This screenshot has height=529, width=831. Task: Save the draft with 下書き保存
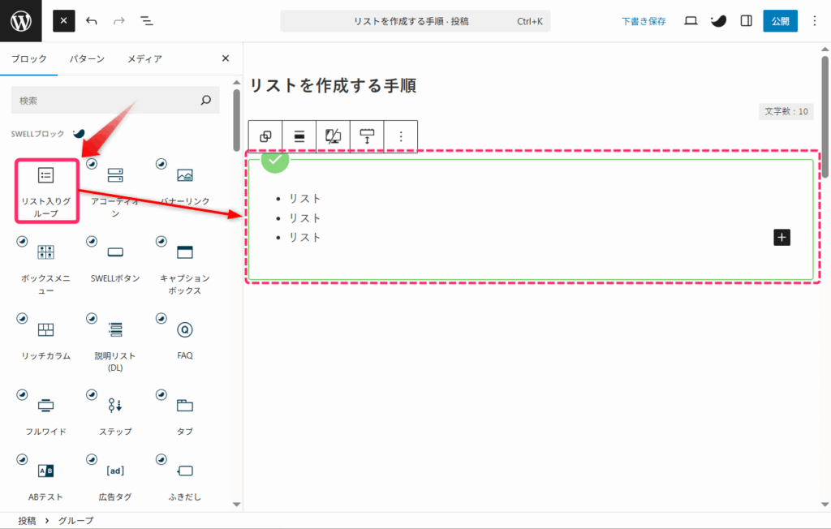tap(644, 21)
